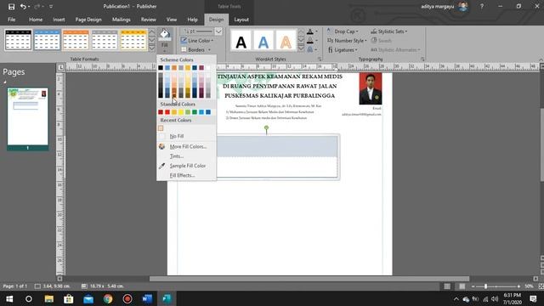This screenshot has width=544, height=306.
Task: Switch to the Review tab
Action: [x=149, y=20]
